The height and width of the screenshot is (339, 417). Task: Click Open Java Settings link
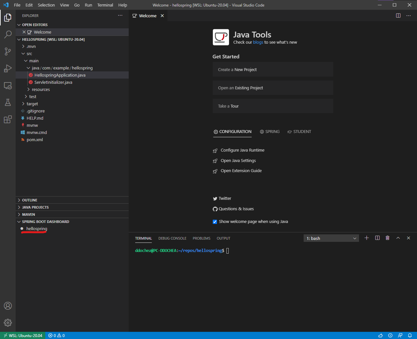[238, 161]
